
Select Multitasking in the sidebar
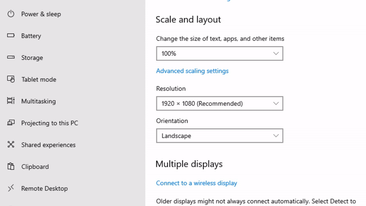click(x=38, y=101)
